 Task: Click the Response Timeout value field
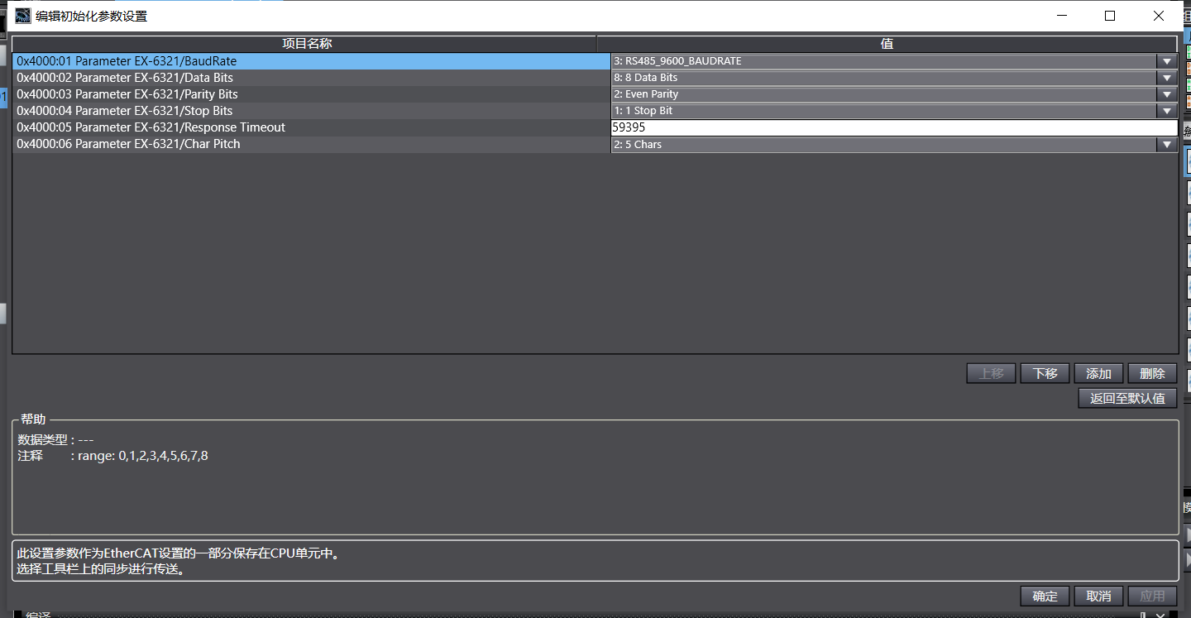tap(893, 127)
